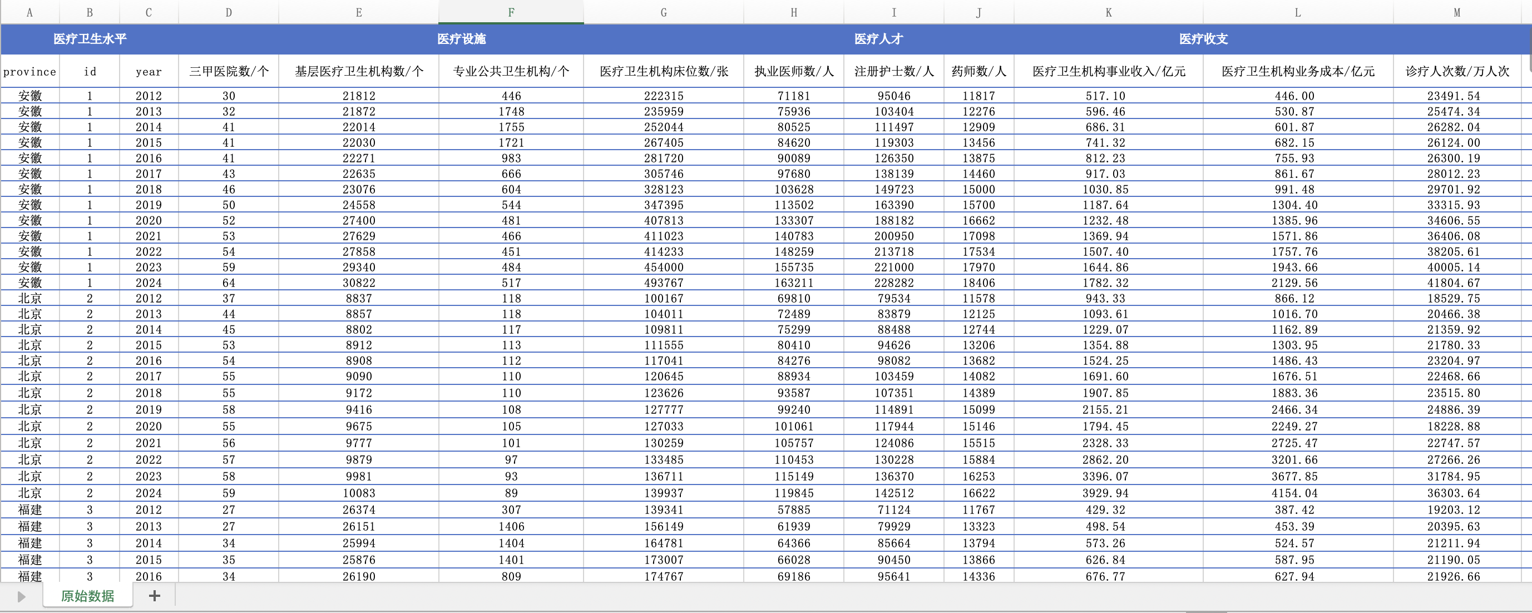Click the horizontal scrollbar thumb
1532x613 pixels.
tap(1206, 611)
